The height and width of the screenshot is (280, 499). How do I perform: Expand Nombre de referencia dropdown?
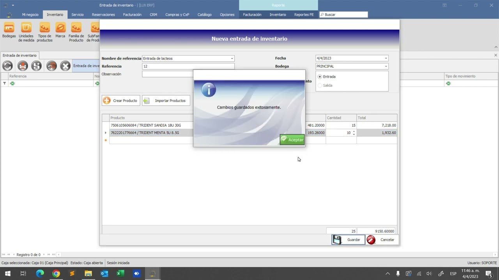(x=232, y=58)
